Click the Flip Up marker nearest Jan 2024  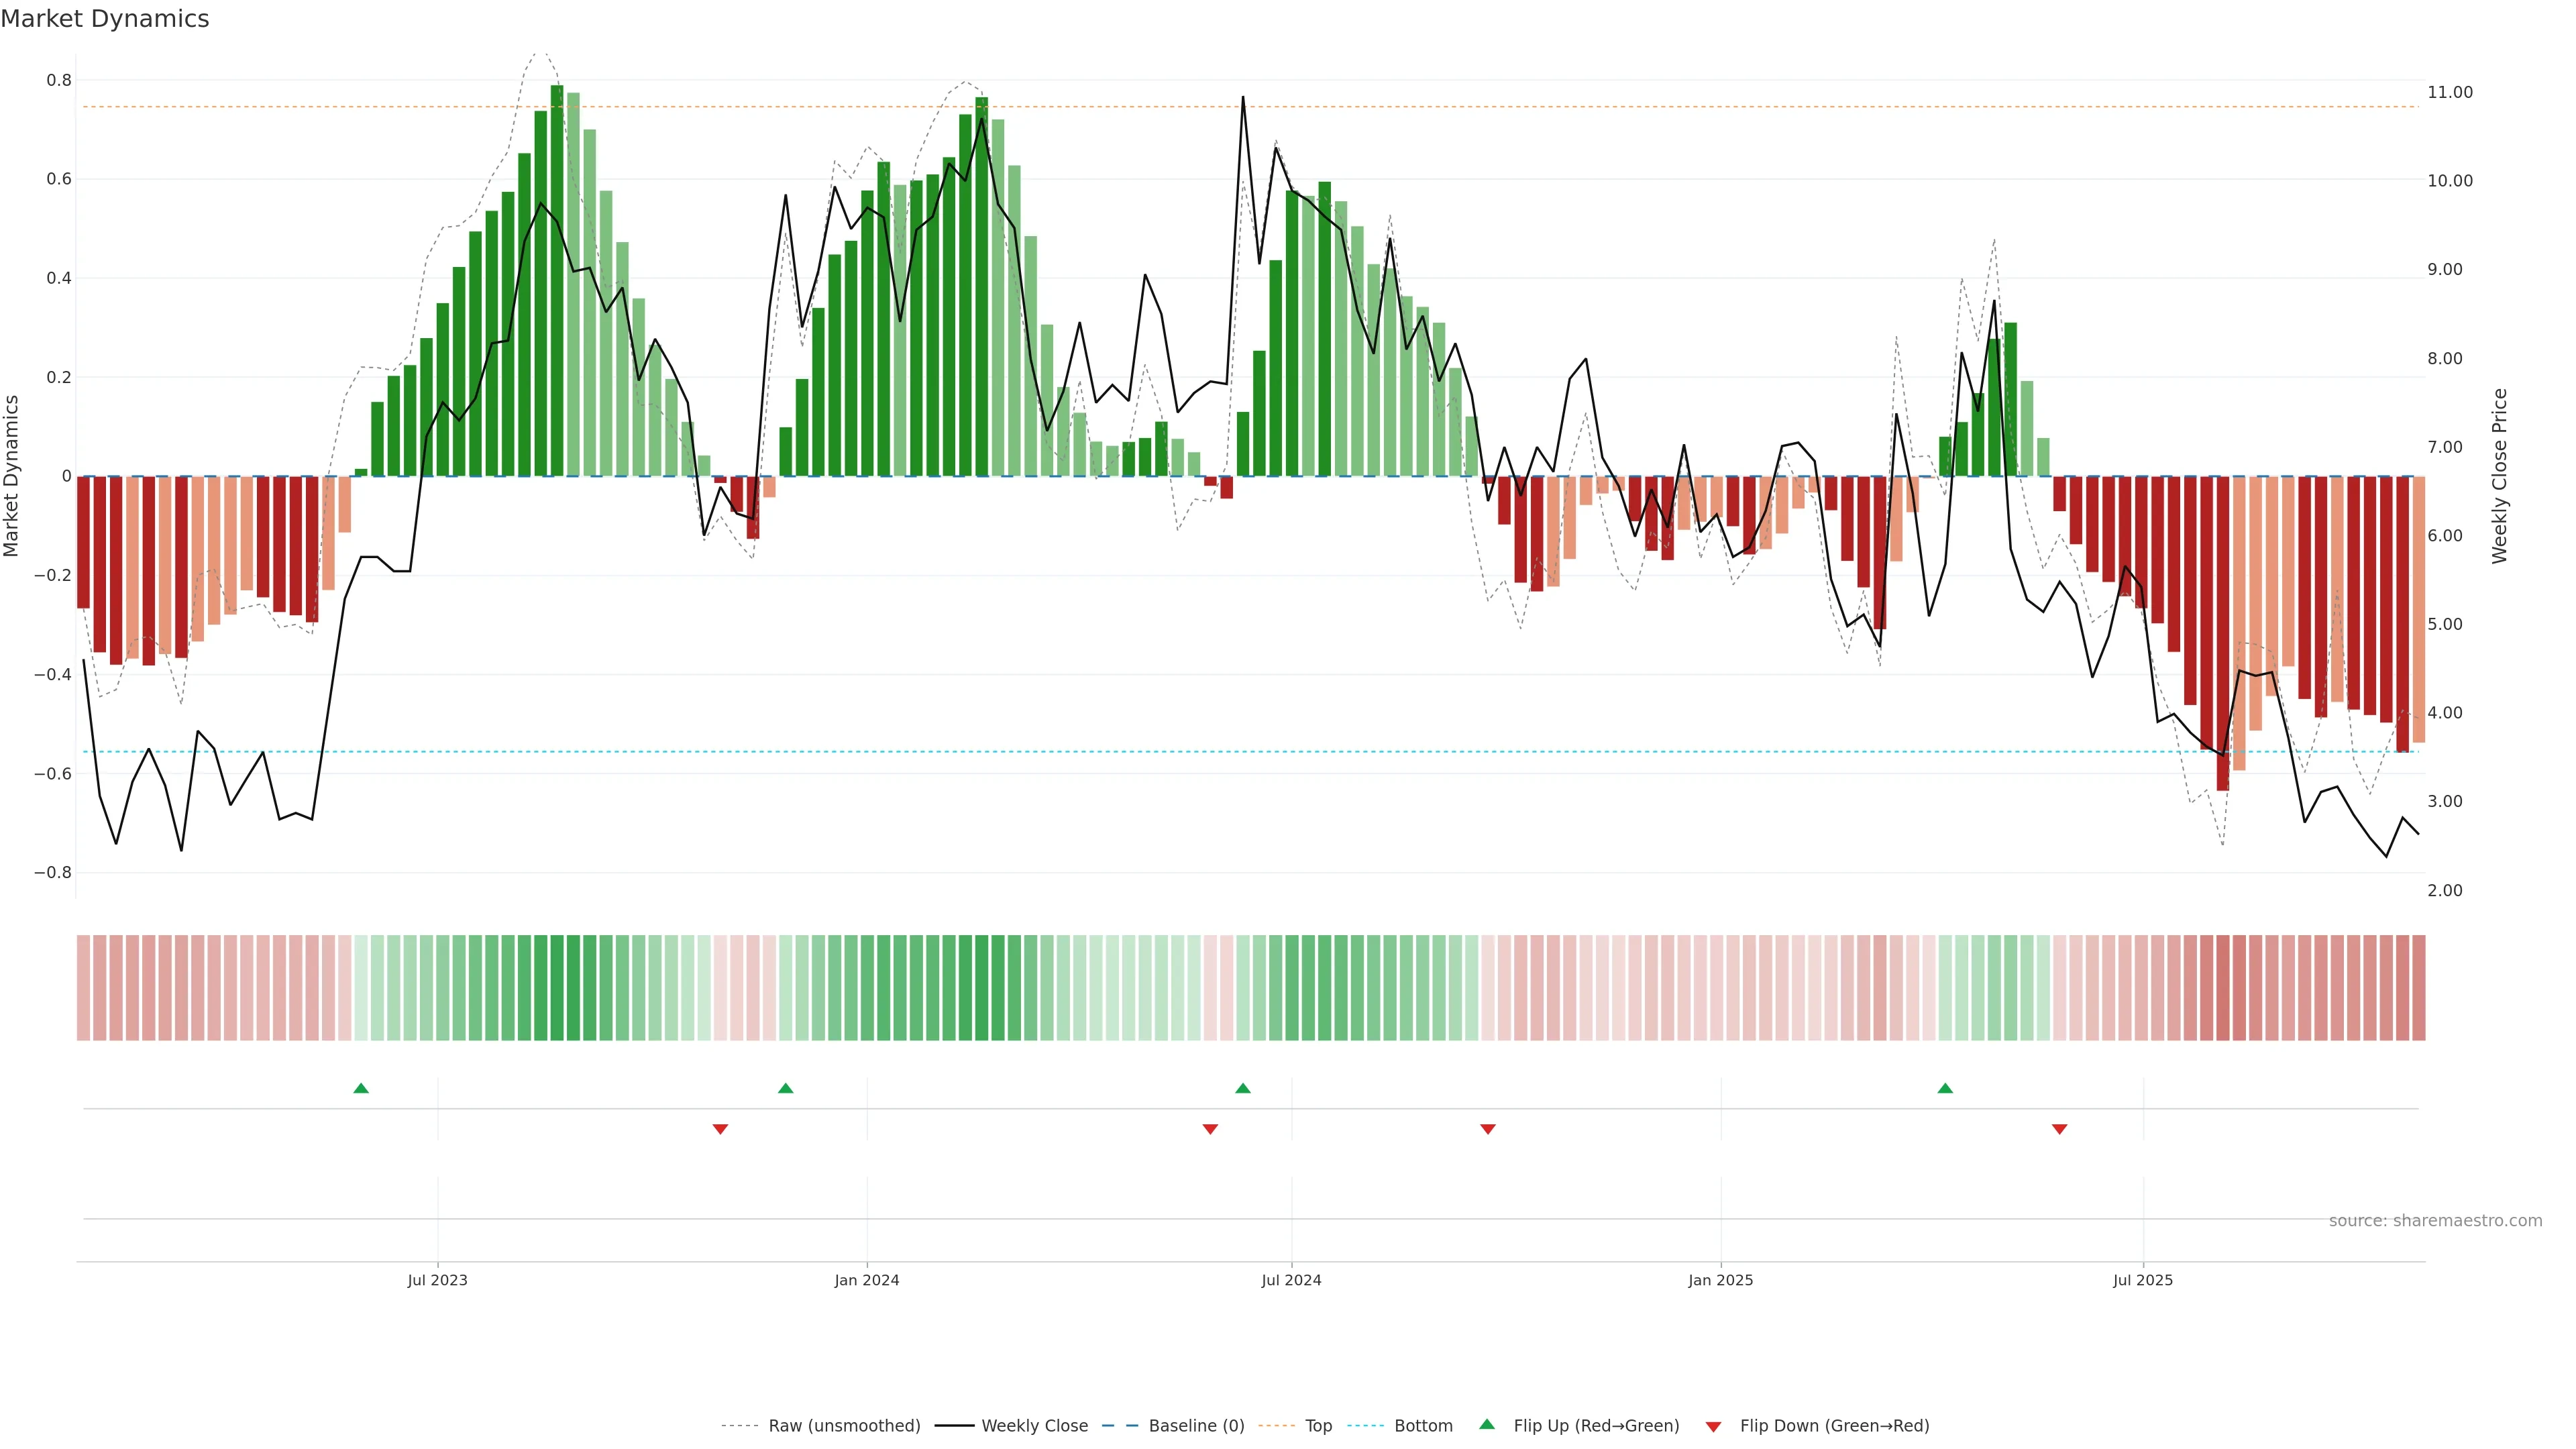tap(785, 1088)
